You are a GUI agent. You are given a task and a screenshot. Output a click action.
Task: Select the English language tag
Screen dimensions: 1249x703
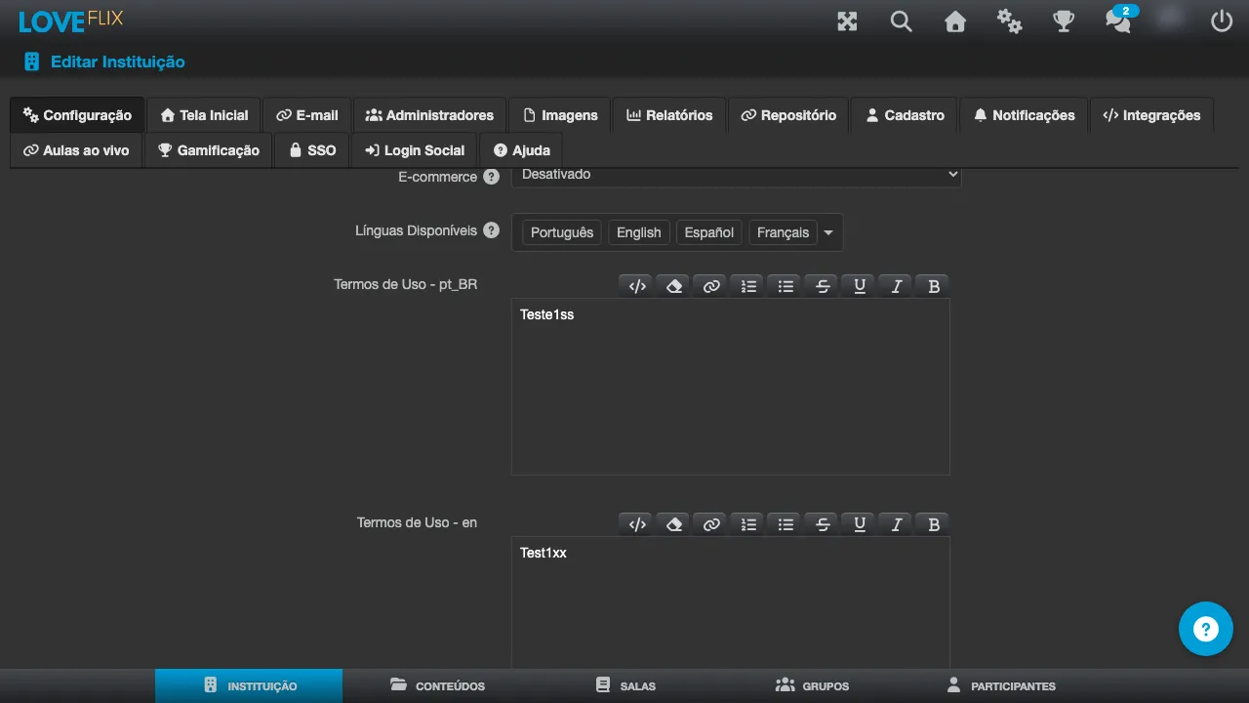coord(639,232)
